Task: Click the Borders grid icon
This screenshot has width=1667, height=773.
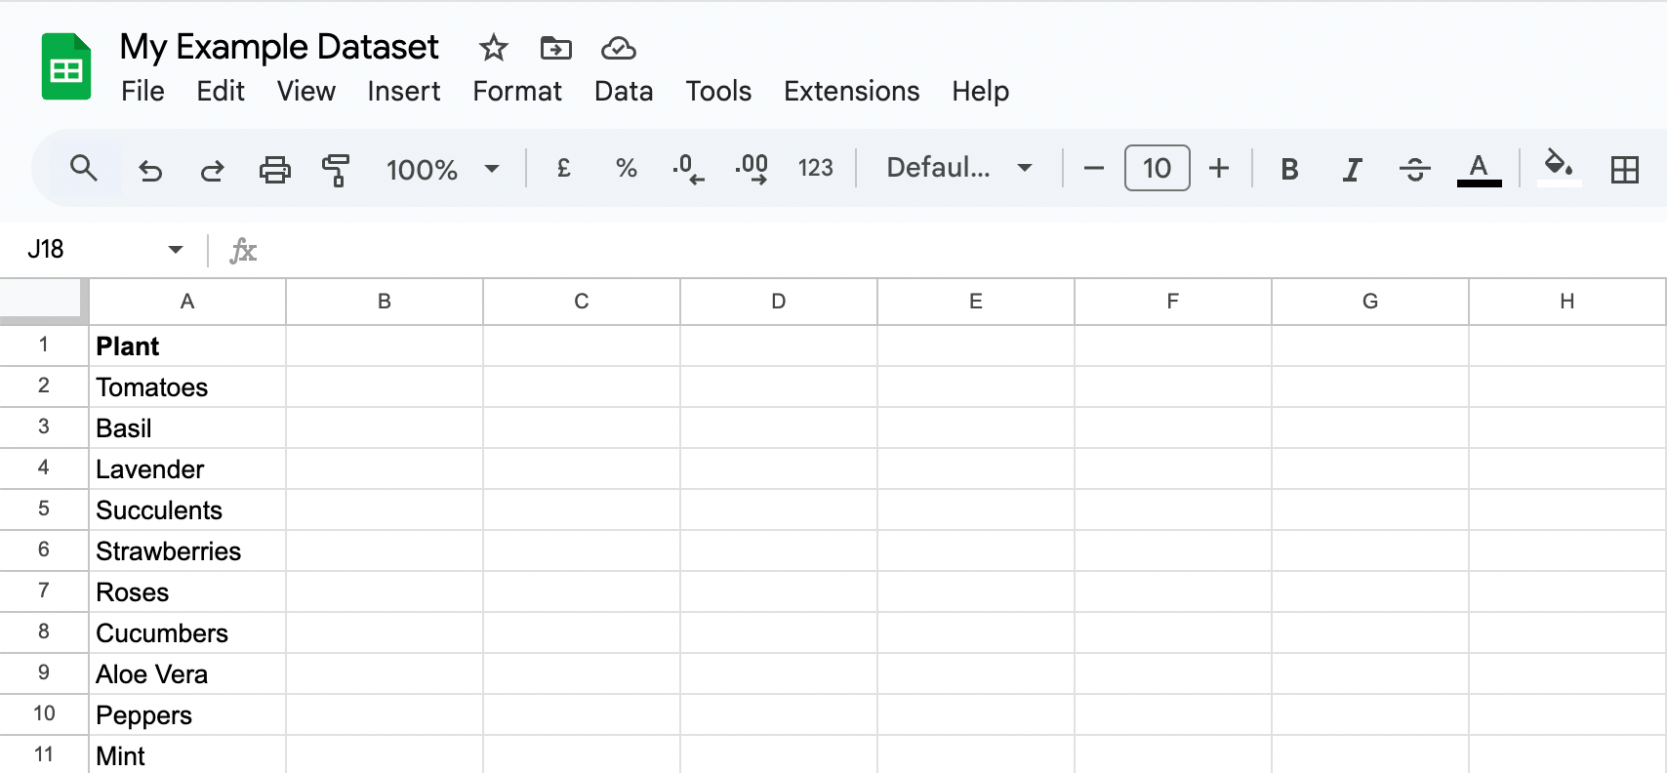Action: 1625,170
